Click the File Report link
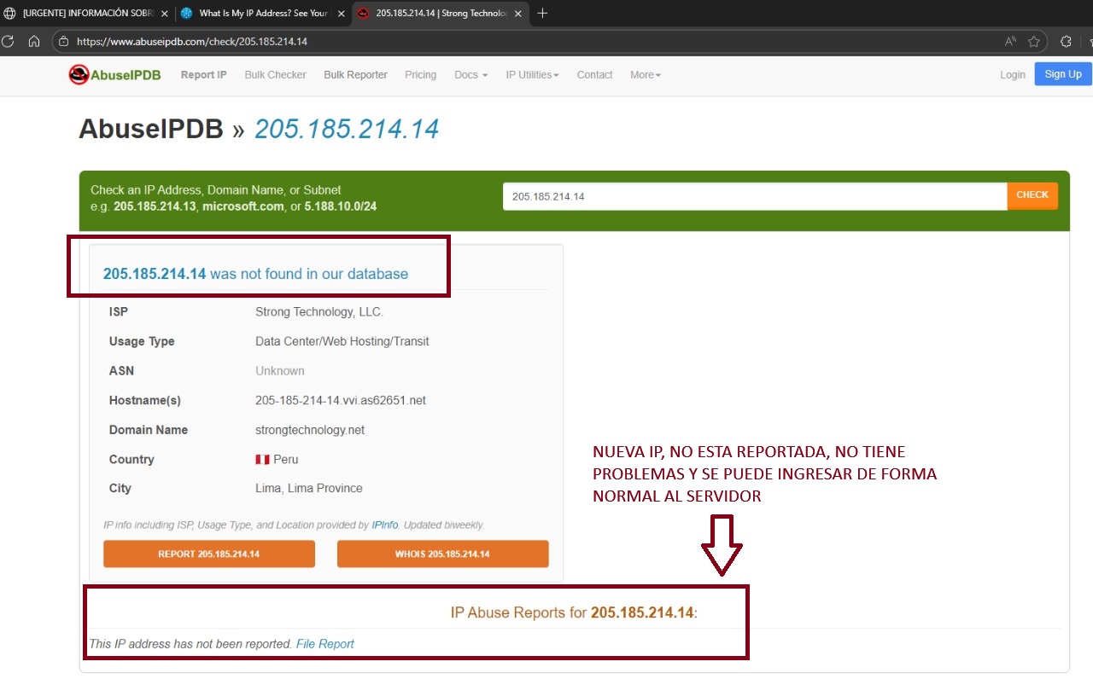The image size is (1093, 679). pyautogui.click(x=324, y=644)
